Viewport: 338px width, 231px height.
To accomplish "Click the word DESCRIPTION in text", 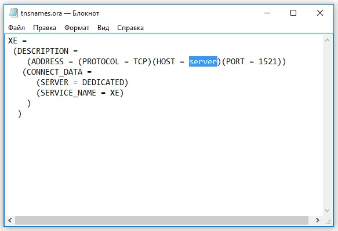I will tap(43, 52).
